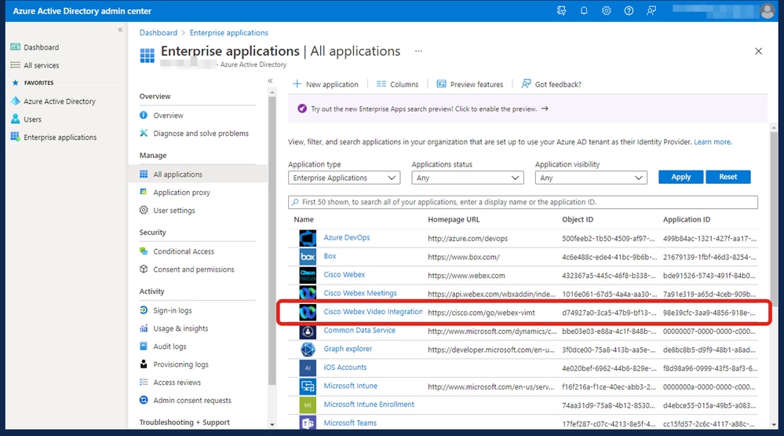Click the Microsoft Teams logo icon
784x436 pixels.
(x=308, y=423)
